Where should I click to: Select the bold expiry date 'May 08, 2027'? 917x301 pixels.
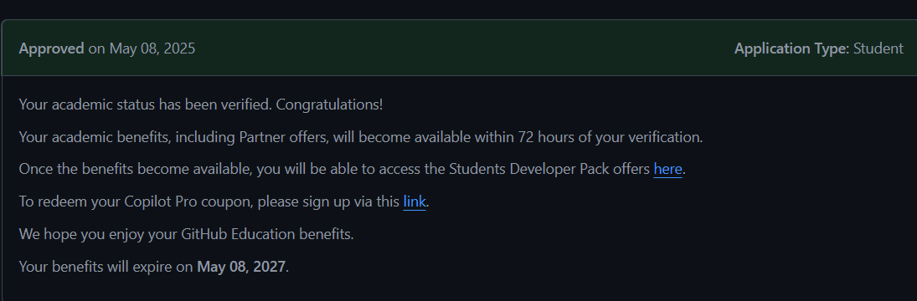pos(241,268)
